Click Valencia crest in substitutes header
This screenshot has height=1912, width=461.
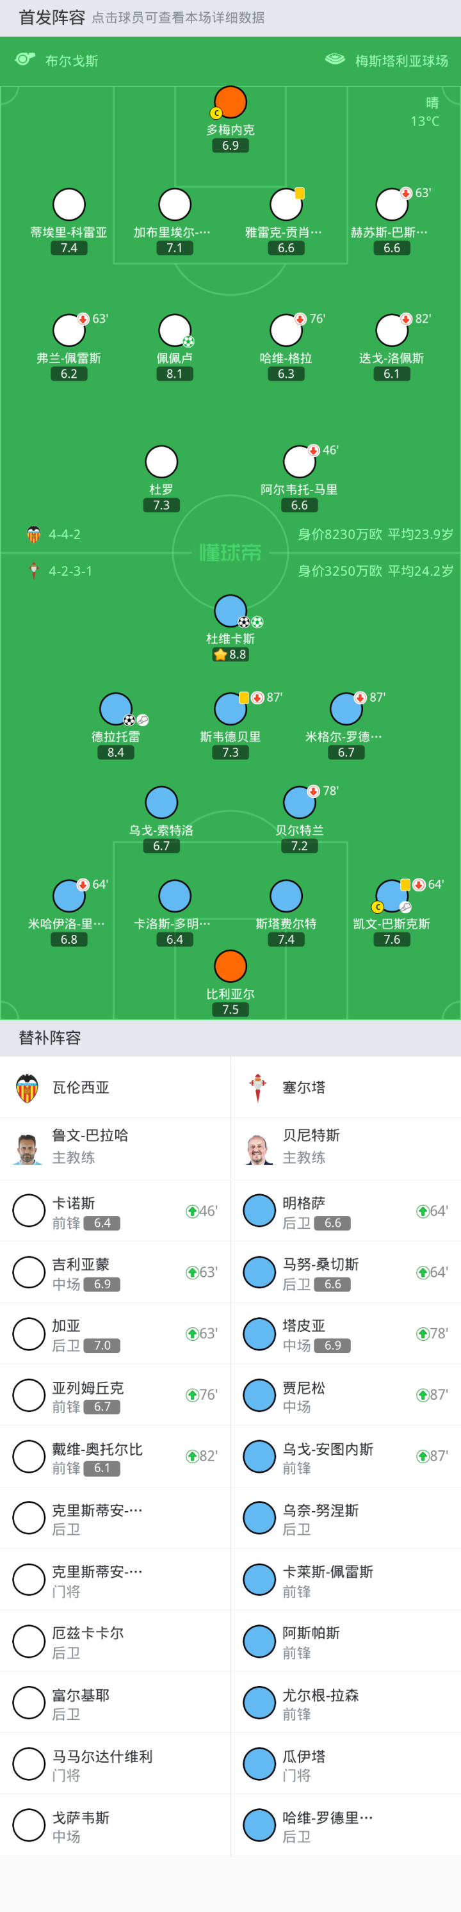(28, 1087)
